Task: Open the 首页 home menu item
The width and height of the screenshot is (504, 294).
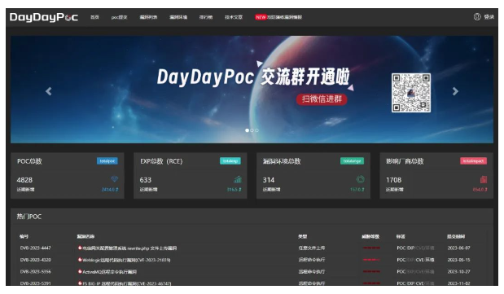Action: pyautogui.click(x=94, y=17)
